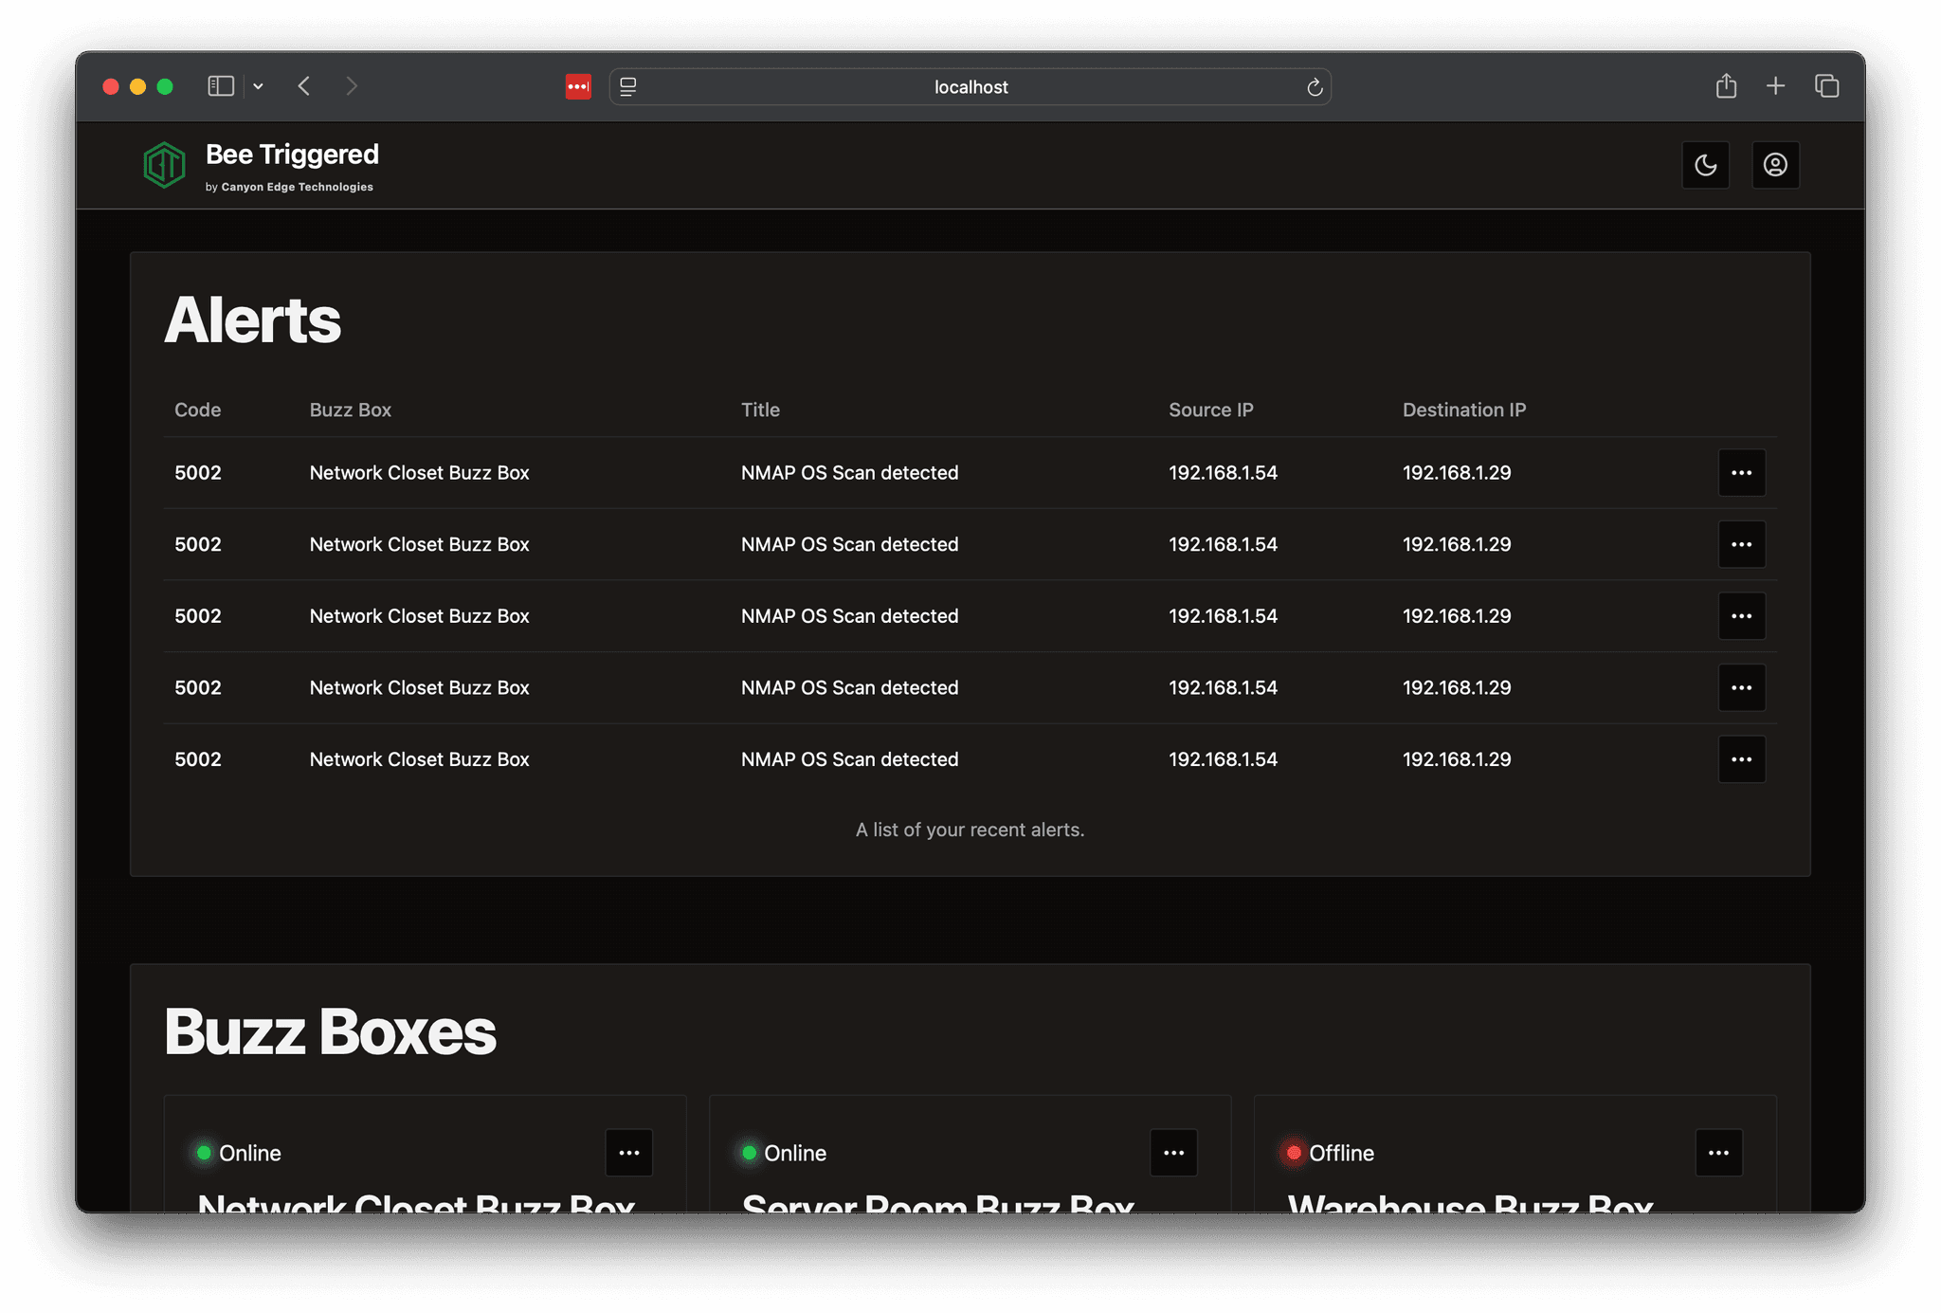
Task: Reload the localhost page
Action: 1315,87
